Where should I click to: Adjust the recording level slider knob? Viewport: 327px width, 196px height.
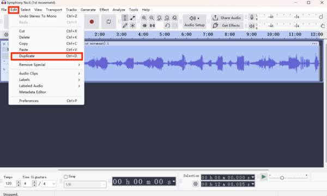click(x=321, y=17)
